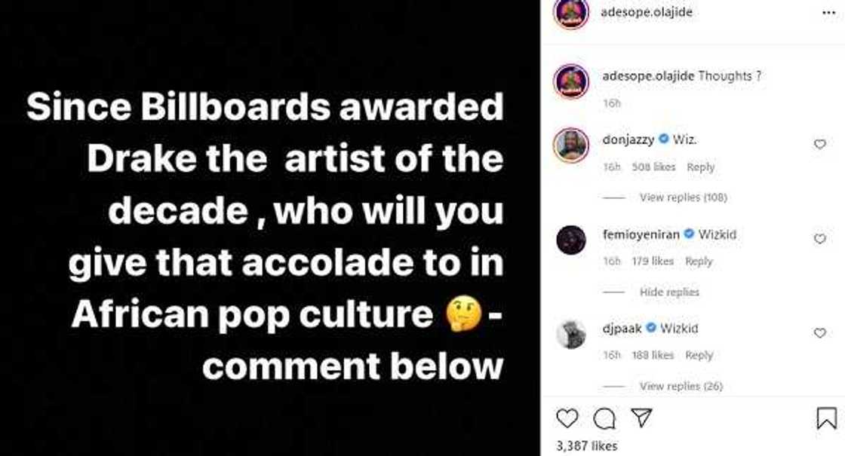Like djpaak's comment with its heart
This screenshot has height=456, width=845.
coord(819,333)
